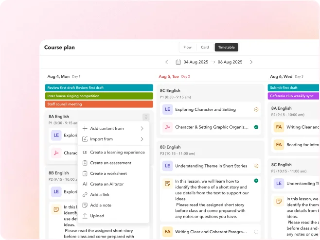The image size is (320, 240).
Task: Mark Writing Clear and Coherent Paragraphs as complete
Action: click(256, 232)
